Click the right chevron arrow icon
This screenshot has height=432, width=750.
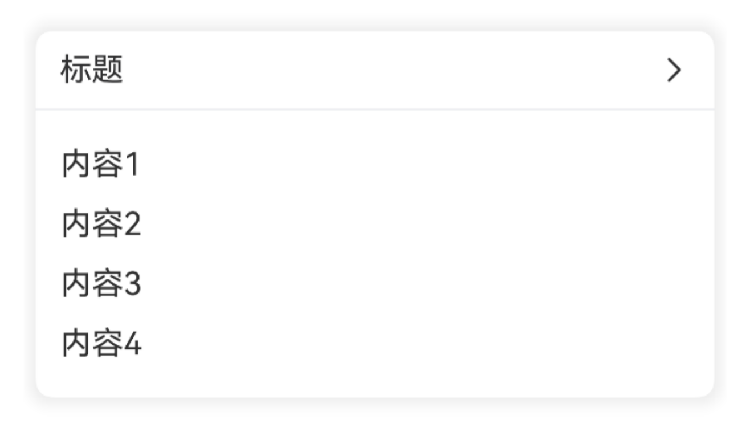click(x=674, y=71)
